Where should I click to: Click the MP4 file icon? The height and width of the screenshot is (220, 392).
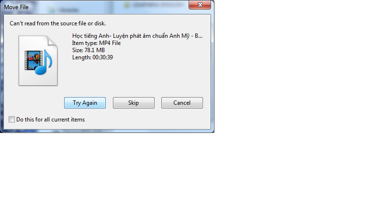click(38, 61)
